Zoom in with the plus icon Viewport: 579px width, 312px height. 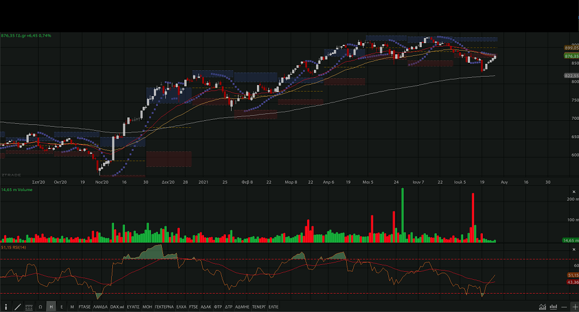click(575, 307)
